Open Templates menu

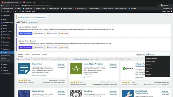click(x=6, y=45)
